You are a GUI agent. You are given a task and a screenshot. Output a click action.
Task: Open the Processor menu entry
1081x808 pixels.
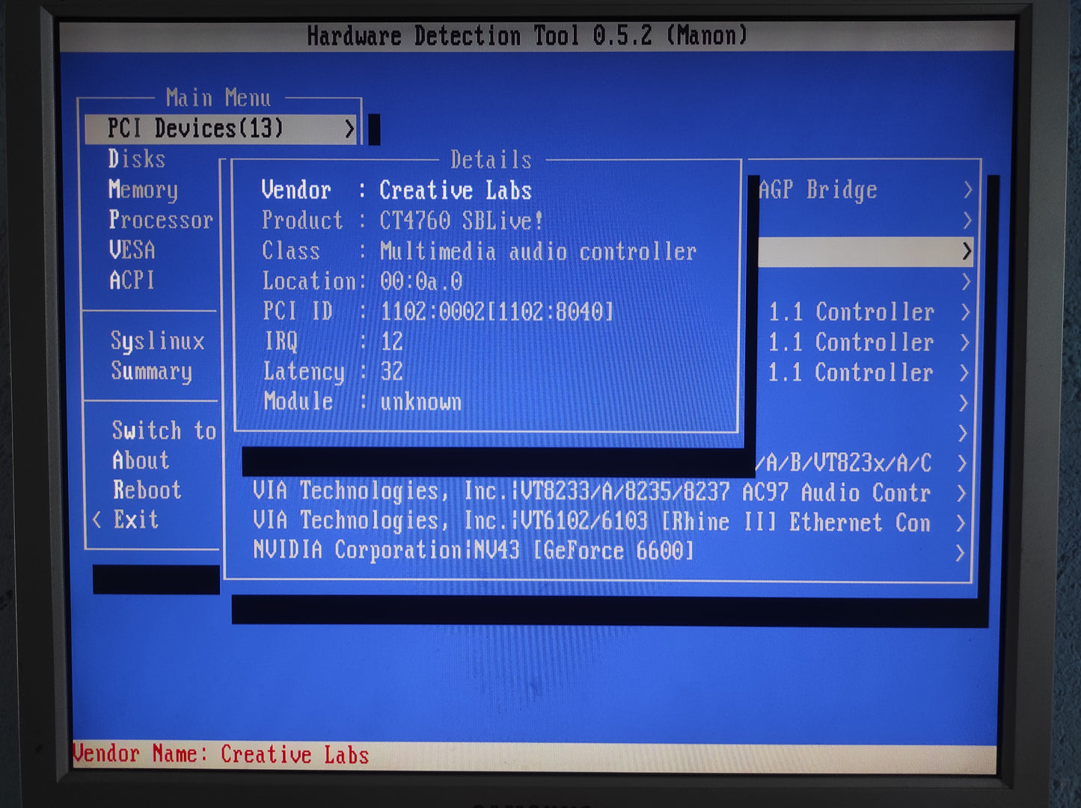pos(161,220)
